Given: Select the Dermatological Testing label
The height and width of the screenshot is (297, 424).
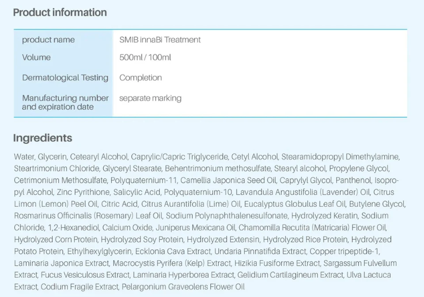Looking at the screenshot, I should coord(65,78).
